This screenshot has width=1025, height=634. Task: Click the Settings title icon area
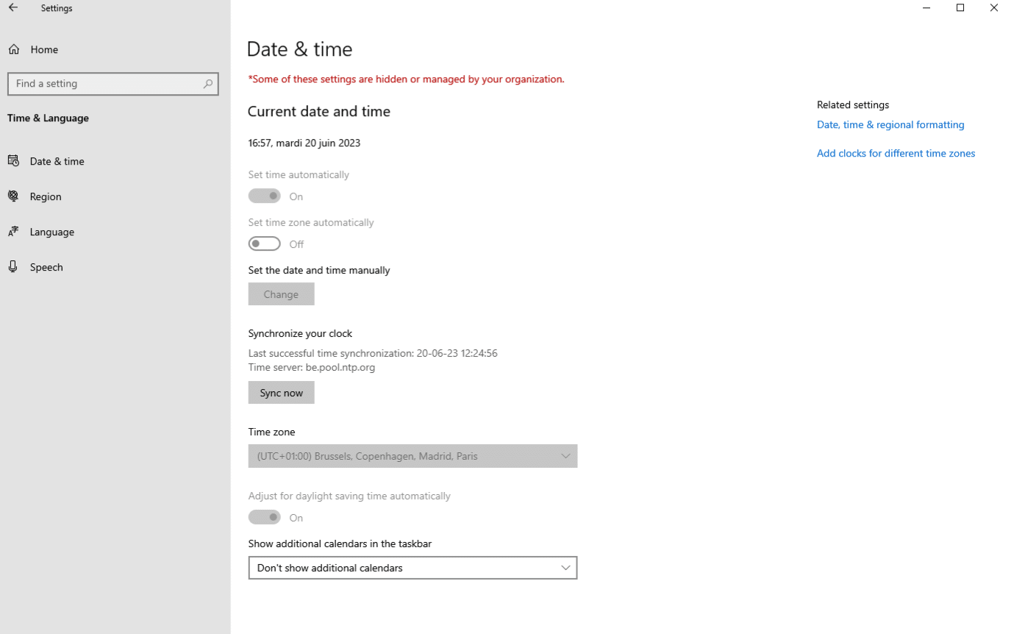click(x=56, y=7)
